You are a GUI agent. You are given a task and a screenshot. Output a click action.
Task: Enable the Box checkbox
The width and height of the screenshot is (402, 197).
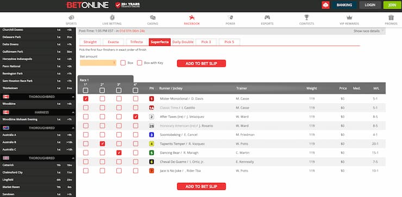coord(123,63)
